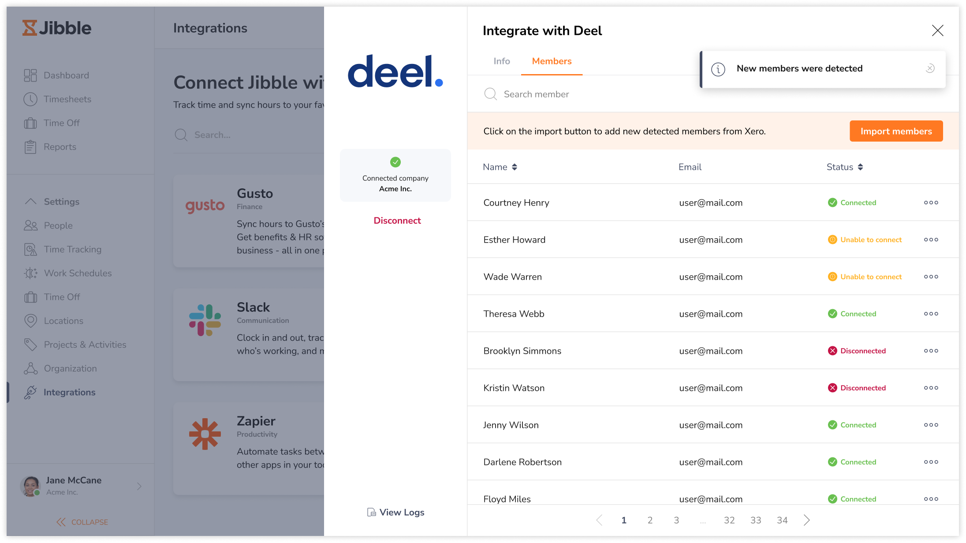Open the Zapier integration card
966x543 pixels.
(x=249, y=448)
